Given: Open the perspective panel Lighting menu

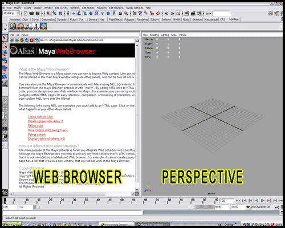Looking at the screenshot, I should (165, 35).
